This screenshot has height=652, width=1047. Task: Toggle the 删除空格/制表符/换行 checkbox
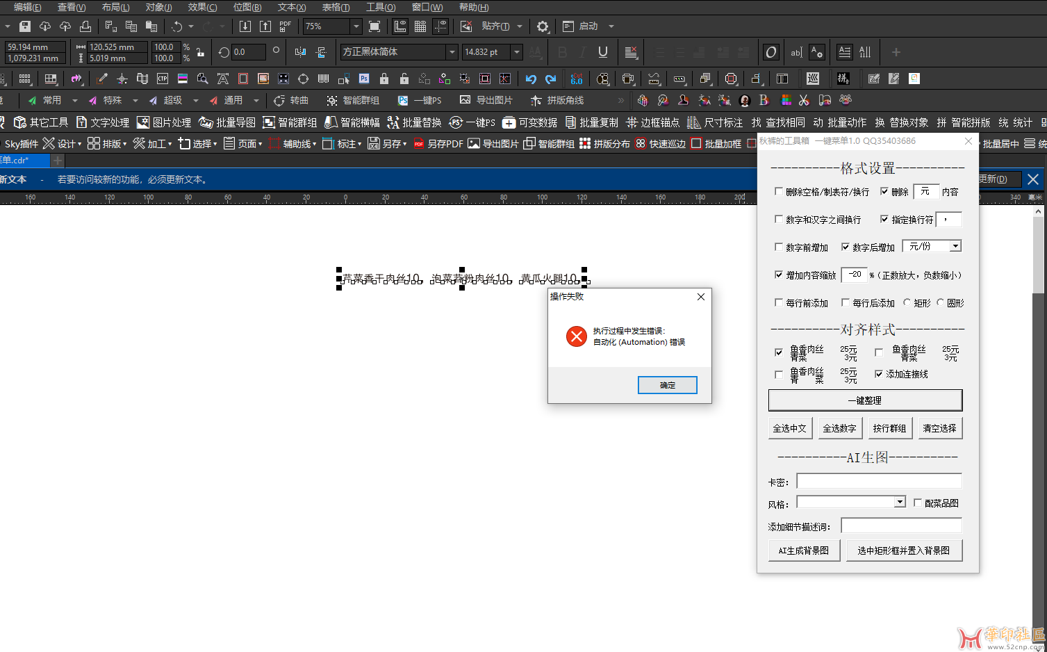(x=779, y=191)
